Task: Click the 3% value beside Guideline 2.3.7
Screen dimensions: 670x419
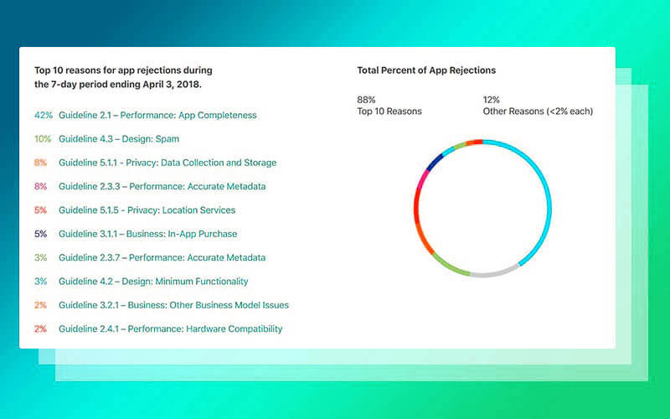Action: (40, 258)
